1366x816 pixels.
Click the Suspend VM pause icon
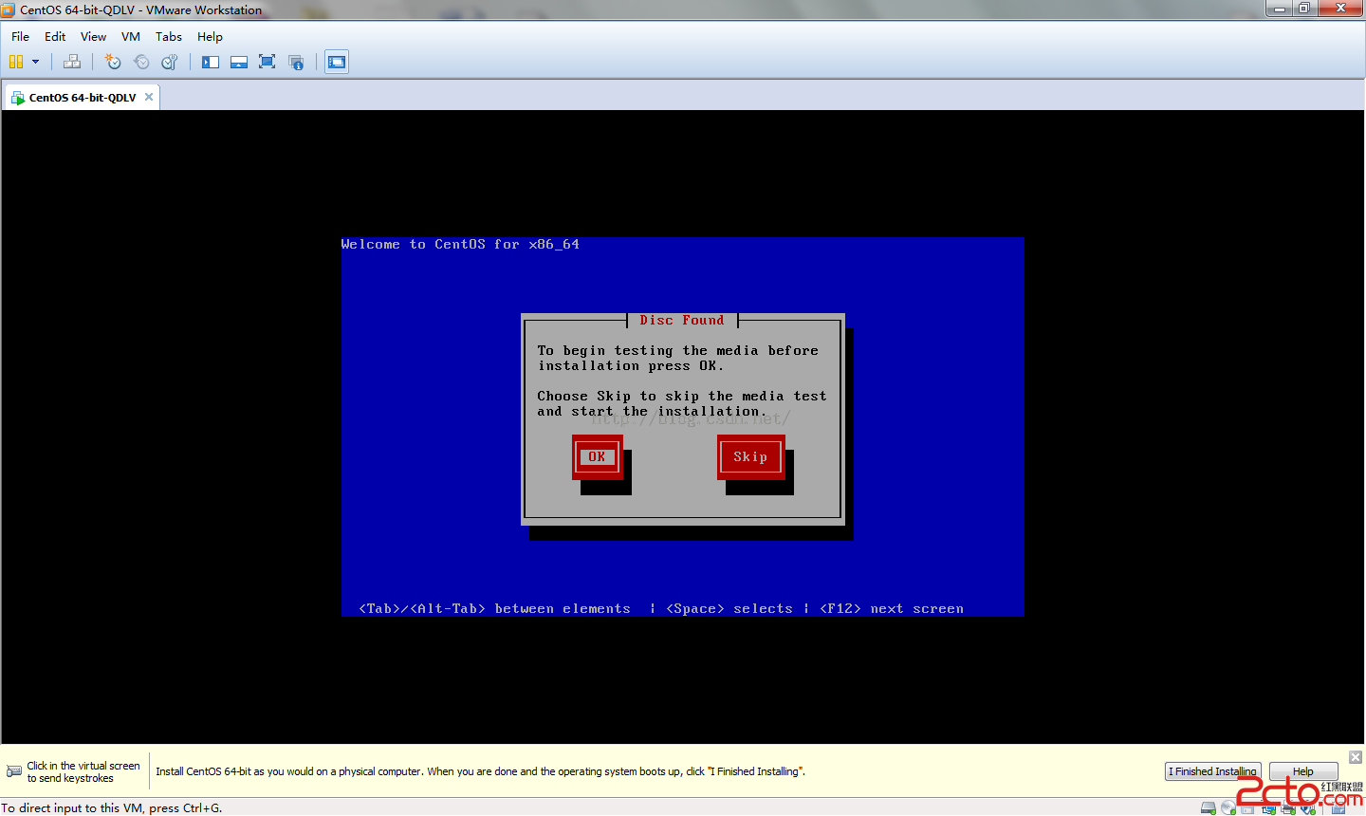(16, 62)
